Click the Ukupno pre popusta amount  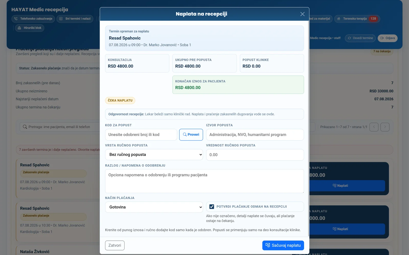[188, 66]
